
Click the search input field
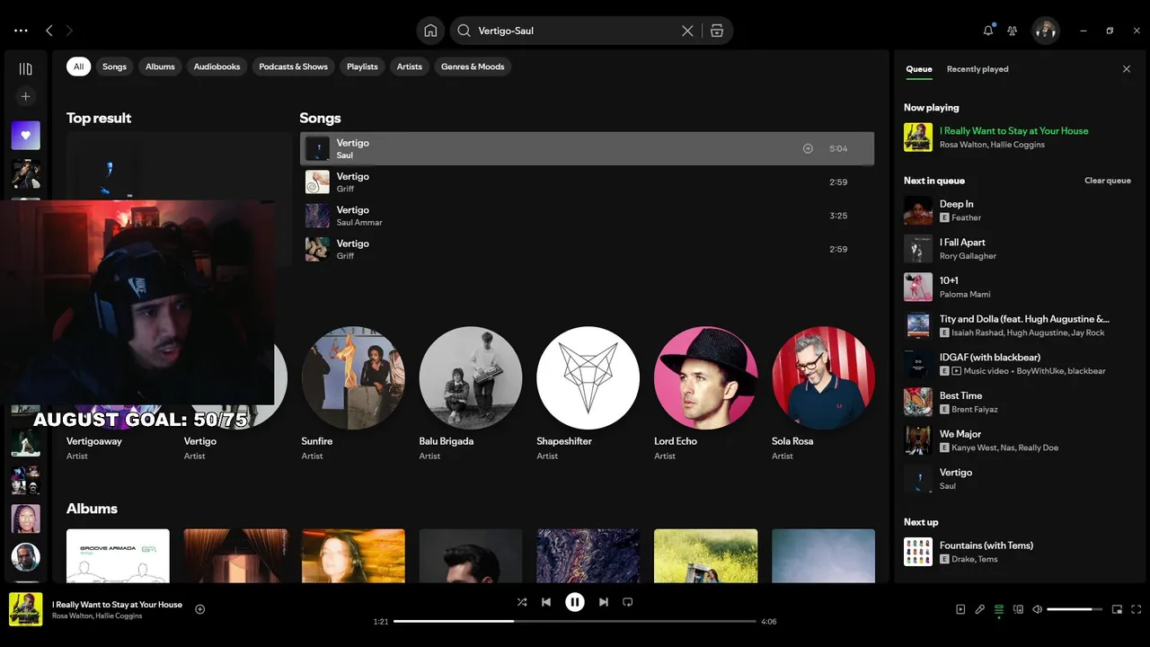[575, 31]
